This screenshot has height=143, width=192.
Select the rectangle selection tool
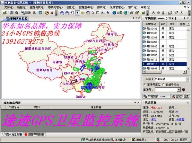[x=98, y=13]
